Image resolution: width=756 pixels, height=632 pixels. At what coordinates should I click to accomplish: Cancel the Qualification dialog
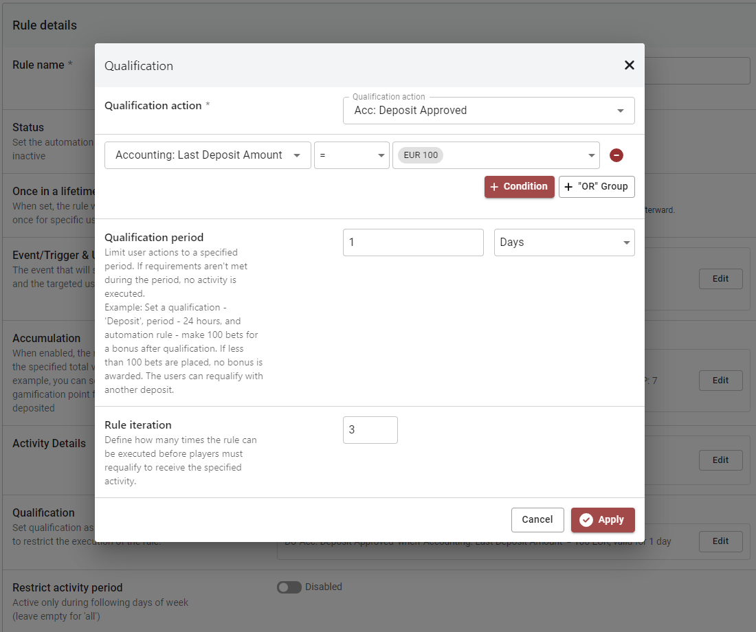[x=537, y=520]
